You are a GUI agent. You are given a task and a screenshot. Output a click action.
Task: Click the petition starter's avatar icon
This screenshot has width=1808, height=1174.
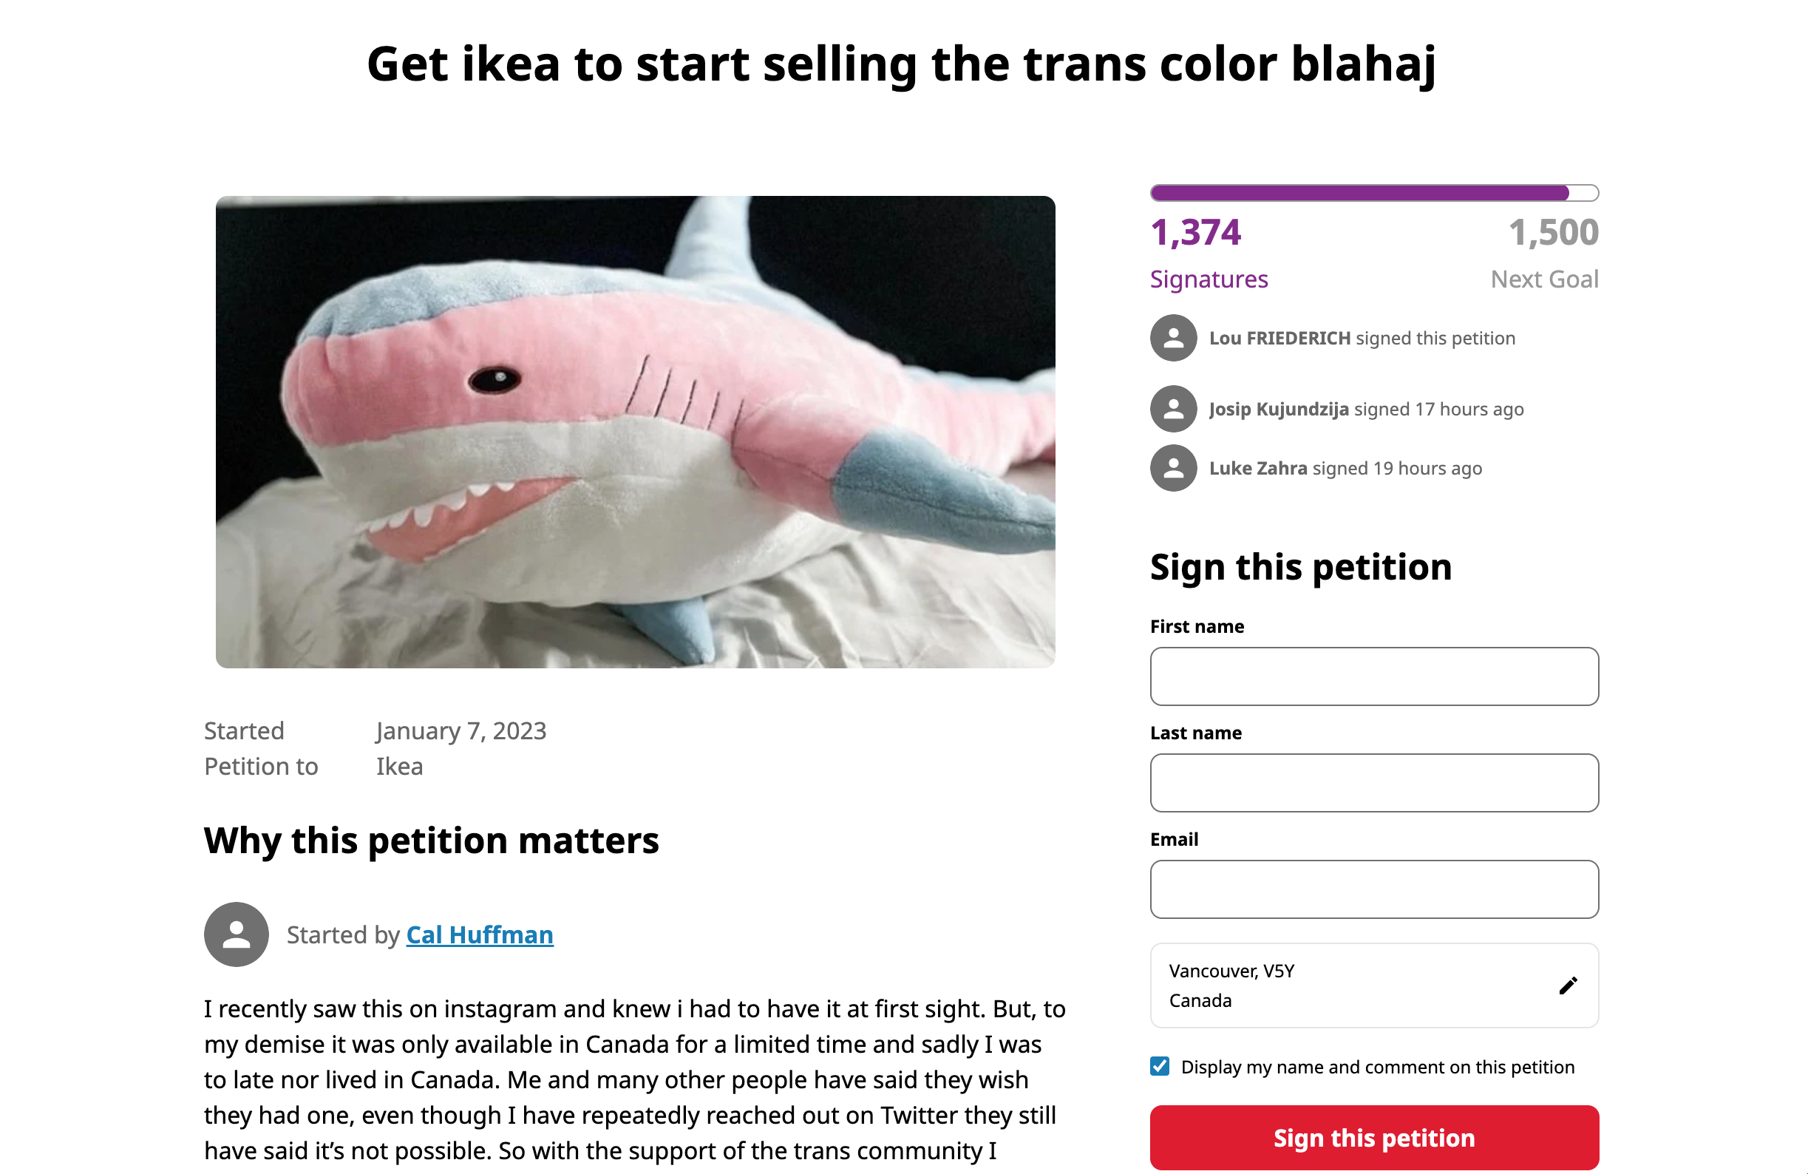click(237, 934)
